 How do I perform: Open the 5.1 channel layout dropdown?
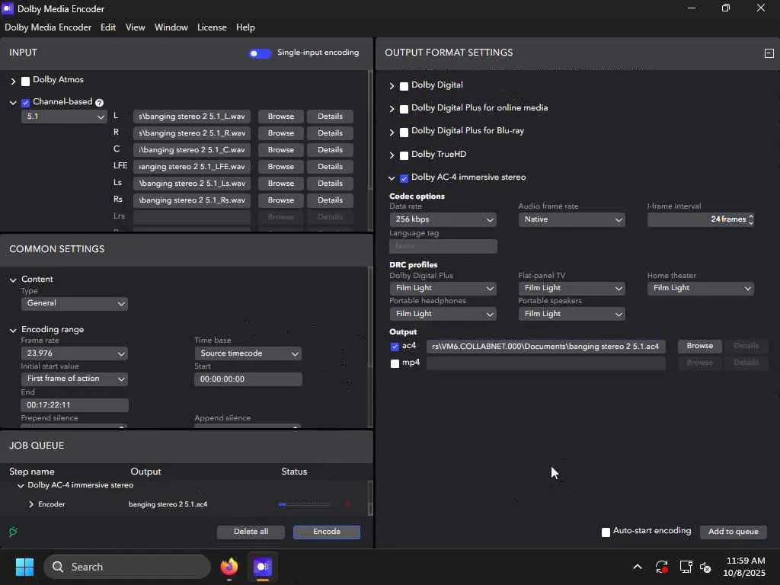pos(64,117)
